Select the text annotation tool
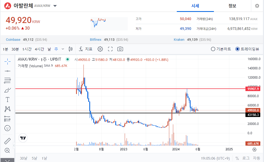 click(7, 100)
